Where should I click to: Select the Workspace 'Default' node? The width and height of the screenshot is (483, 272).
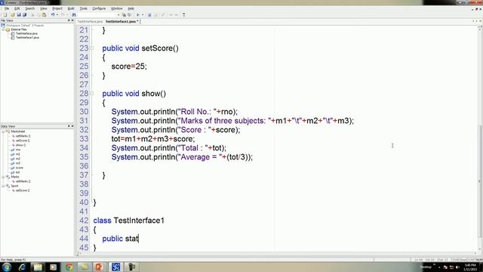tap(25, 26)
